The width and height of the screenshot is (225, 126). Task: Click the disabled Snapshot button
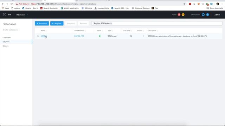(x=71, y=23)
